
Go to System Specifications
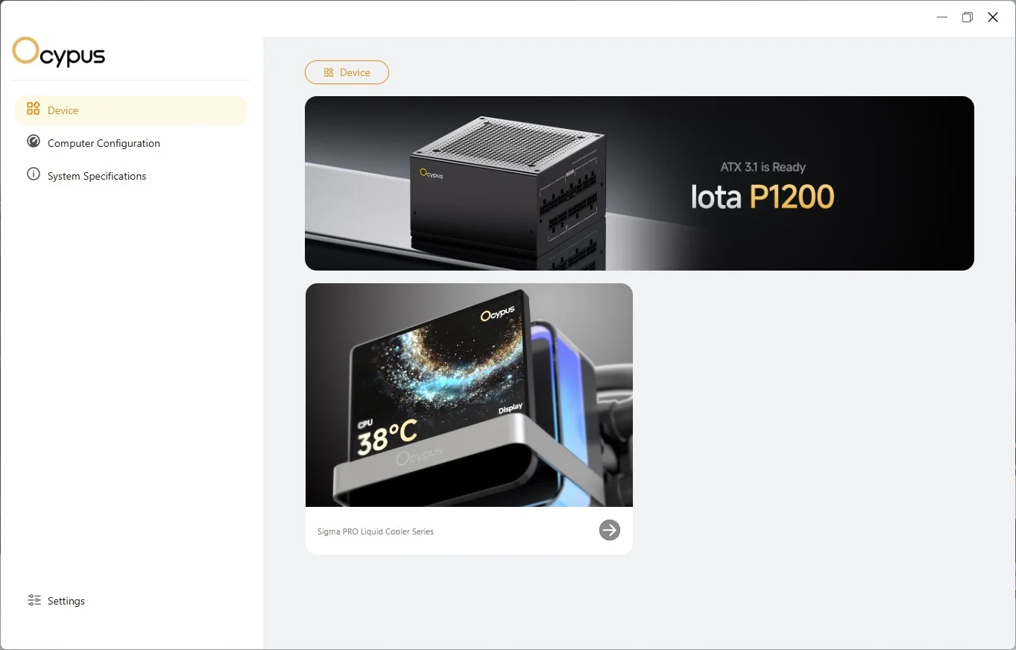coord(131,175)
